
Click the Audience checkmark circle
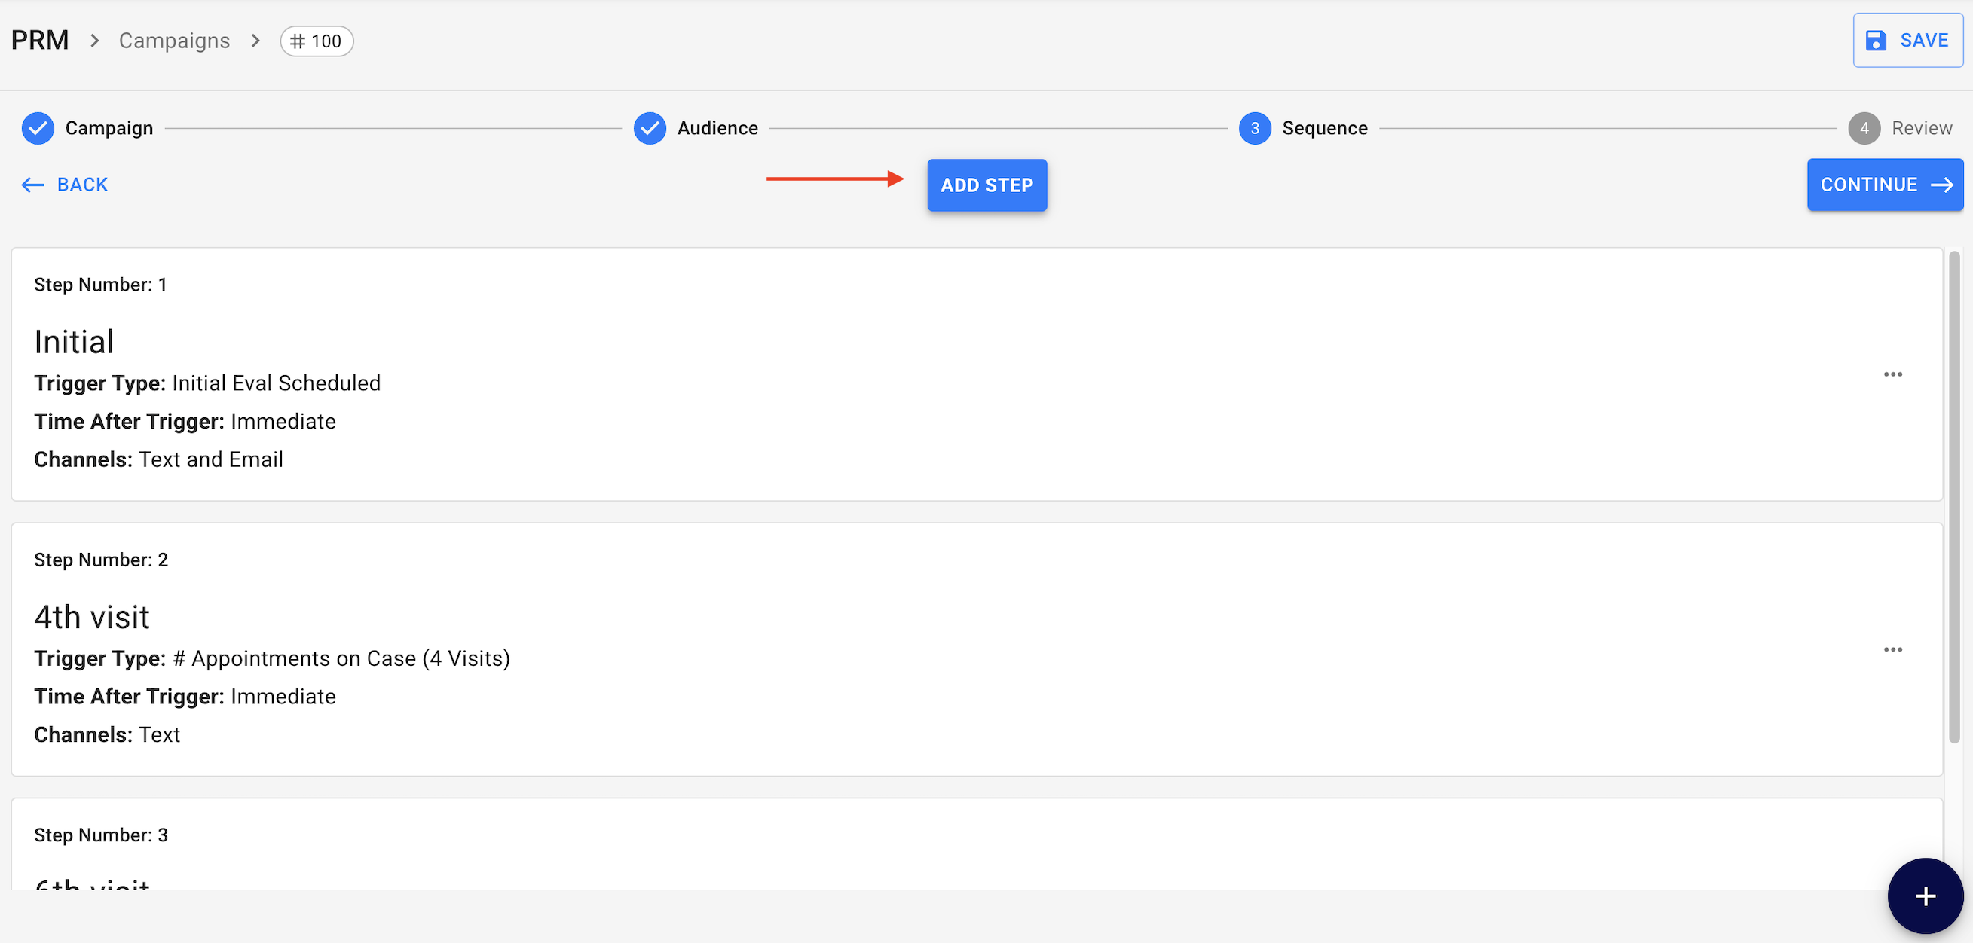(650, 128)
